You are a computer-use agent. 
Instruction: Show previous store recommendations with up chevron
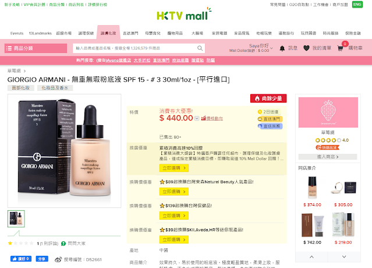(x=311, y=256)
